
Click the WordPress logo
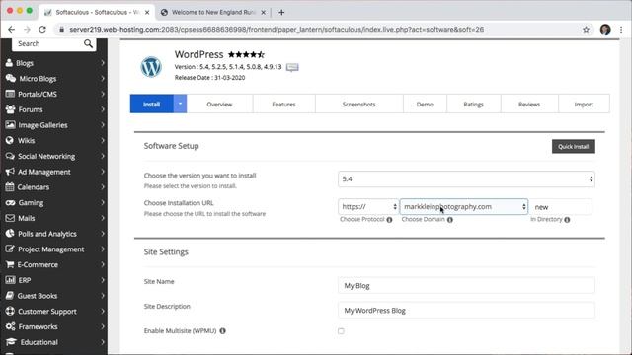151,67
